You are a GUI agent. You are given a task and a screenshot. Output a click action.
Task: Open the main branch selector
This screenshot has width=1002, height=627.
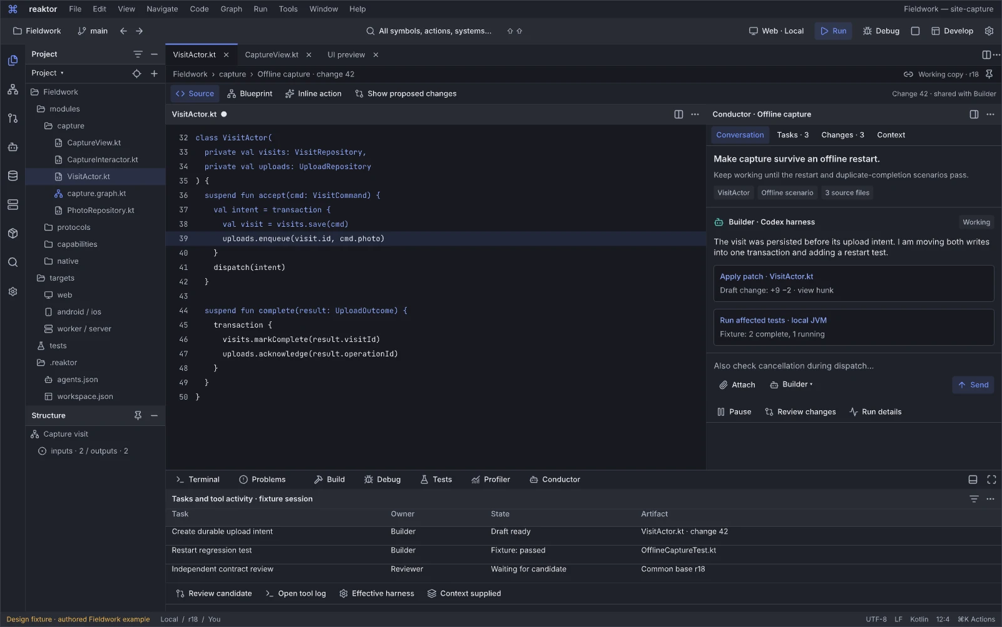(x=93, y=31)
